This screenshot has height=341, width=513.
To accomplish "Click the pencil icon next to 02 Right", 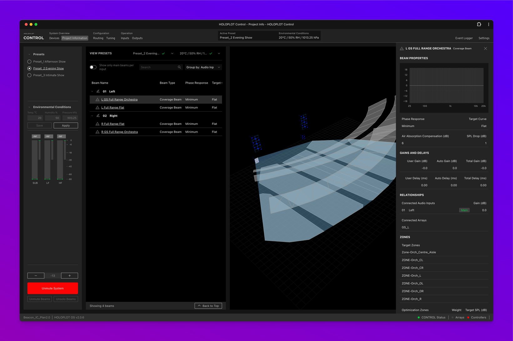I will pos(98,116).
